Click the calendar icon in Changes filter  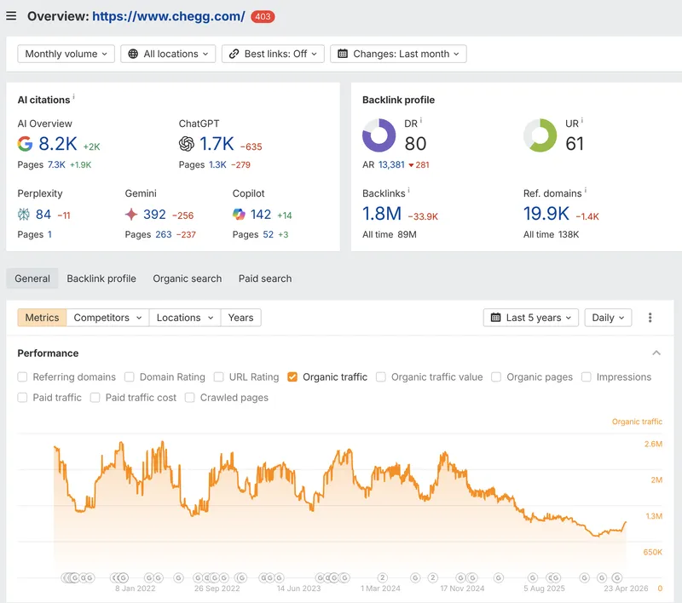(x=343, y=54)
